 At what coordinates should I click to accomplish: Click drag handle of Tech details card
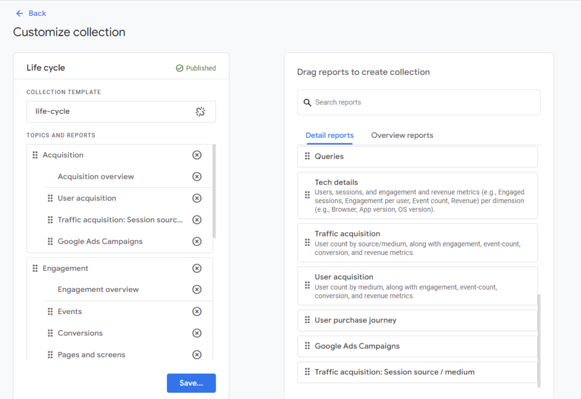(x=307, y=195)
